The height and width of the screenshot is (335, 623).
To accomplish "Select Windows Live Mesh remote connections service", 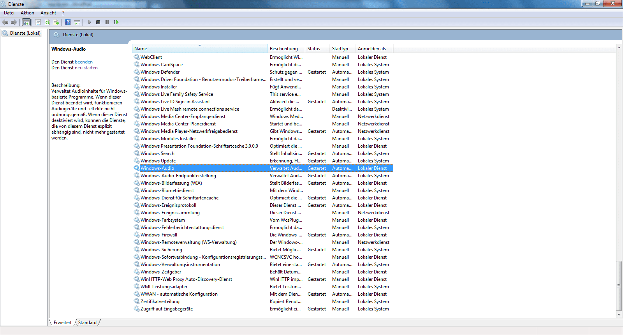I will [x=190, y=109].
